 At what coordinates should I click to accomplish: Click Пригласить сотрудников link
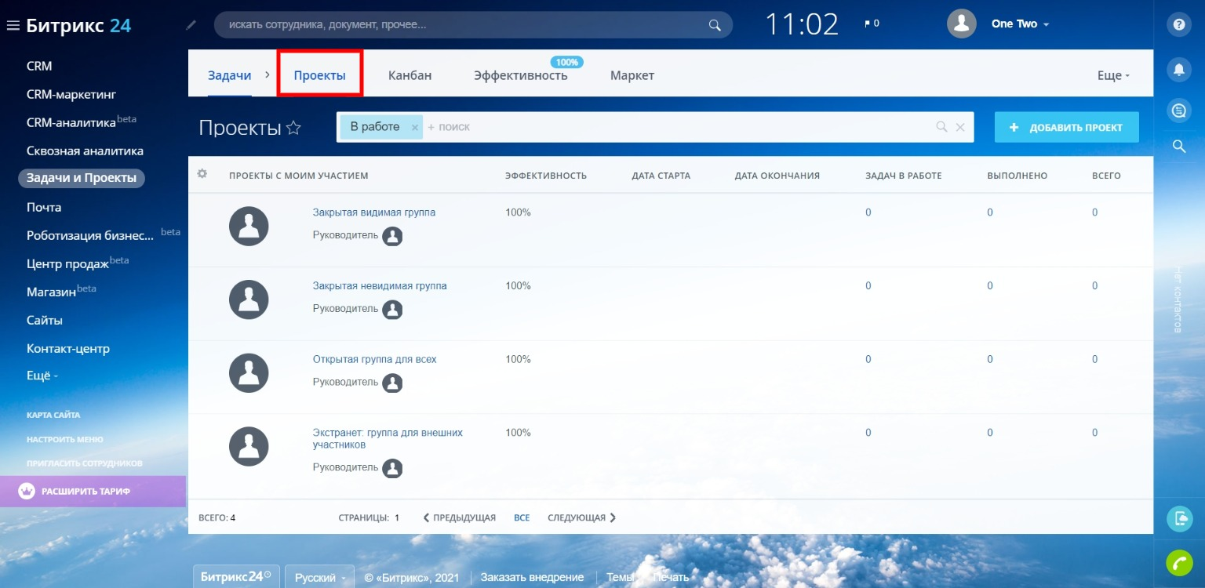[x=85, y=463]
